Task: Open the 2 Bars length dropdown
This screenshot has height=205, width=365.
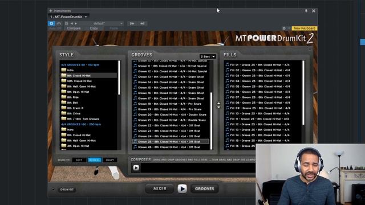Action: [x=208, y=56]
